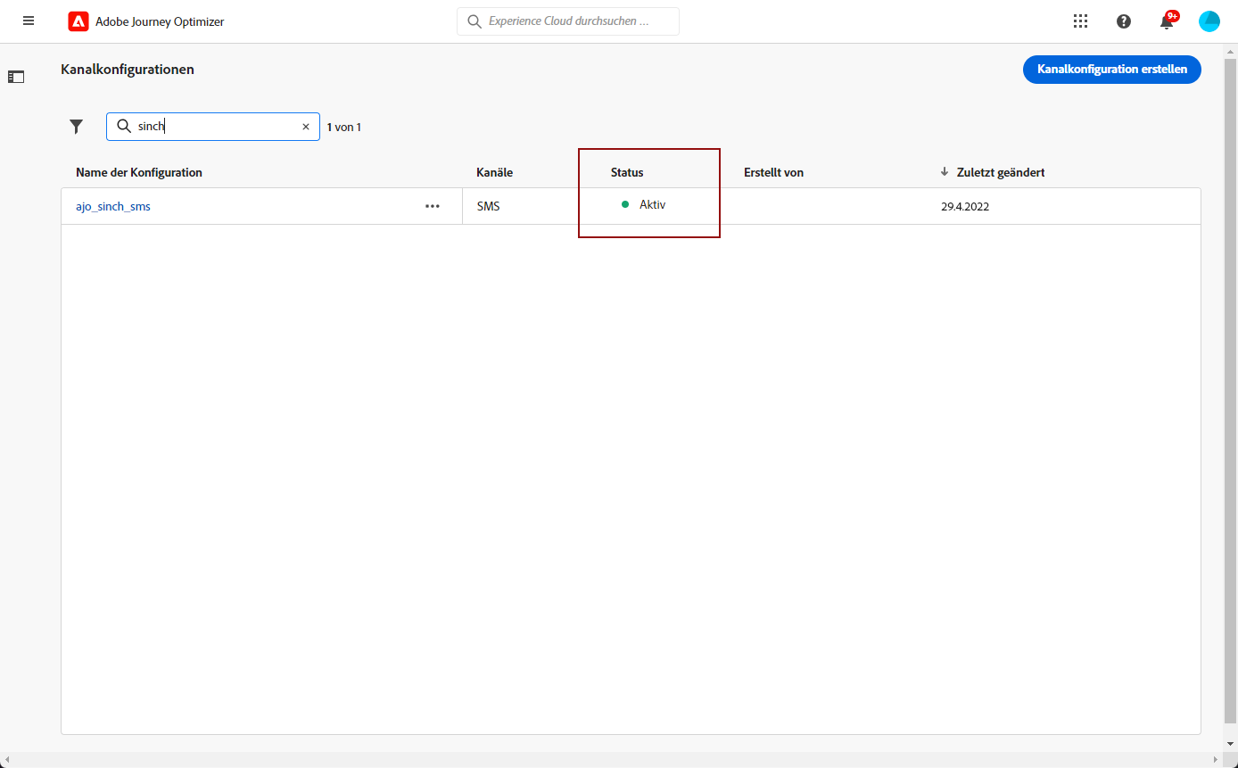Click the Adobe logo icon
Screen dimensions: 1238x768
[x=78, y=21]
